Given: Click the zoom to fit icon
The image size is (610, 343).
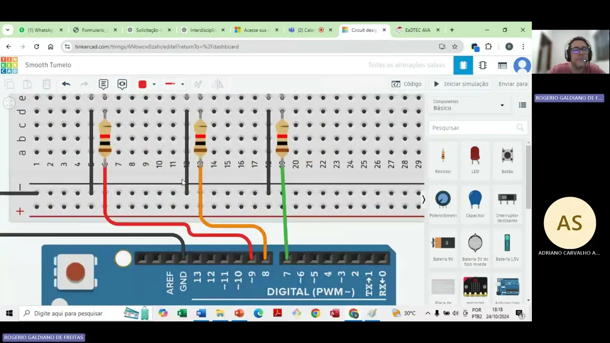Looking at the screenshot, I should tap(9, 103).
